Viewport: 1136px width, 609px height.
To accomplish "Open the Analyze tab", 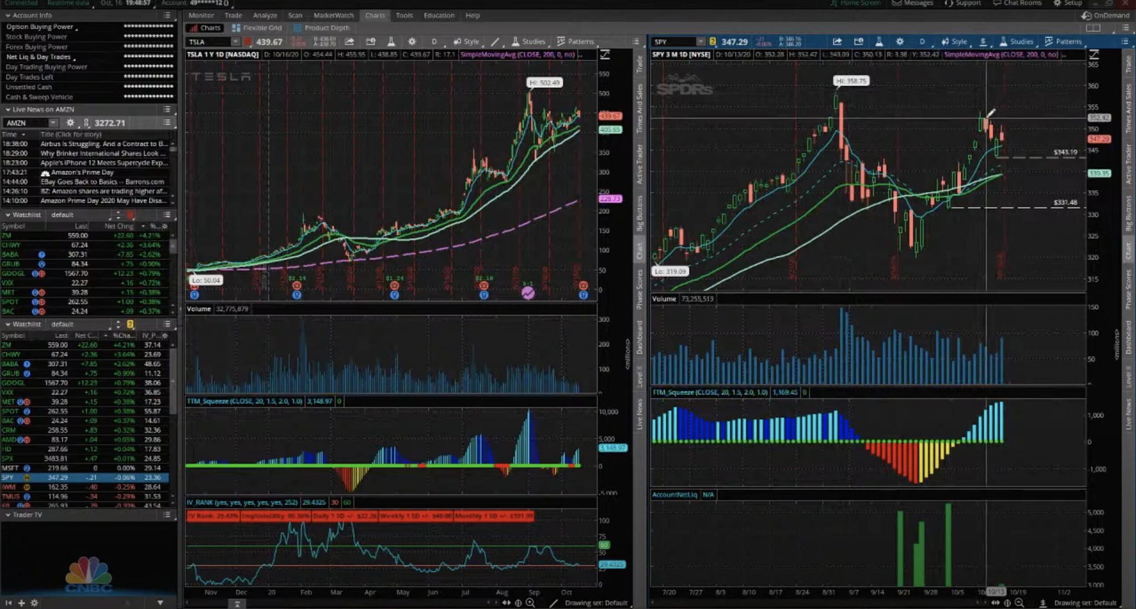I will pyautogui.click(x=265, y=16).
